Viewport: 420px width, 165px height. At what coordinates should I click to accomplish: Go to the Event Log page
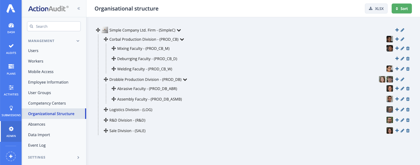tap(37, 145)
